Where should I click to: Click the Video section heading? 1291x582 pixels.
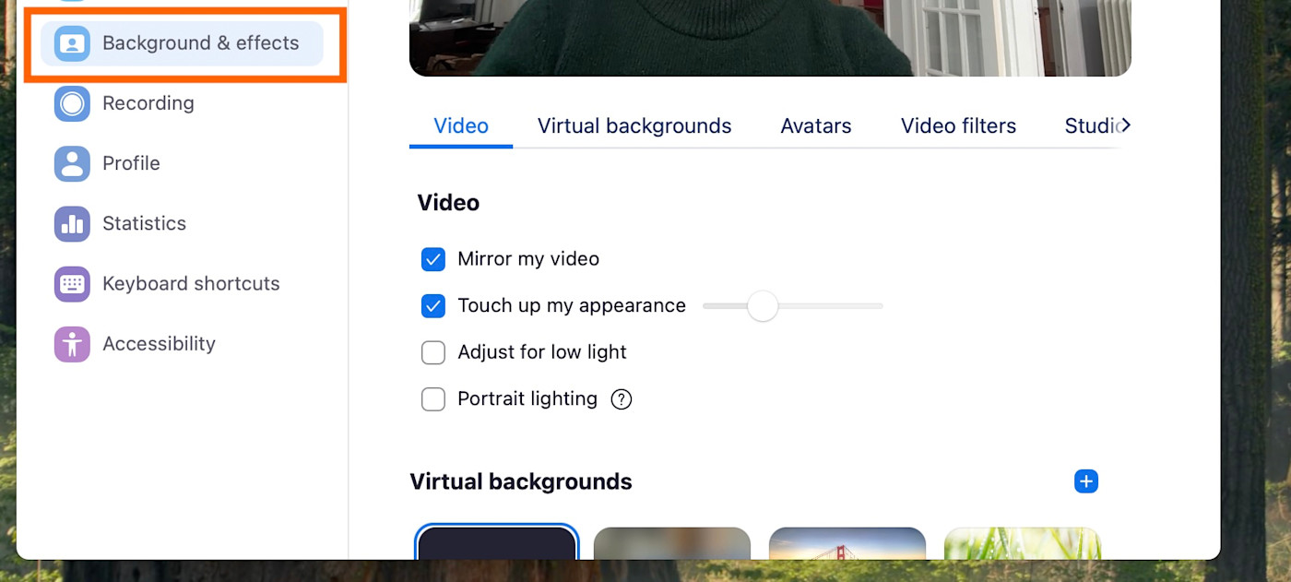(448, 203)
